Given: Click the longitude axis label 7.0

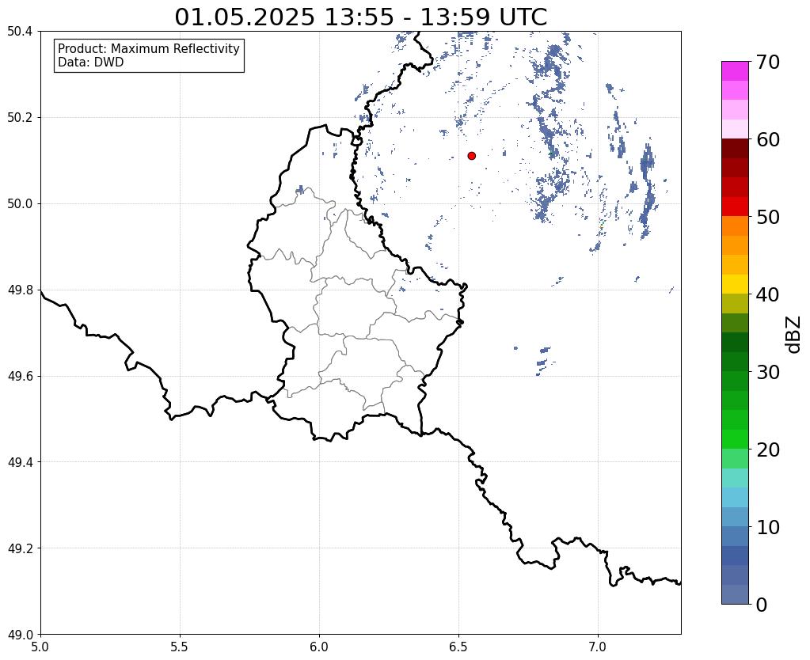Looking at the screenshot, I should tap(598, 647).
